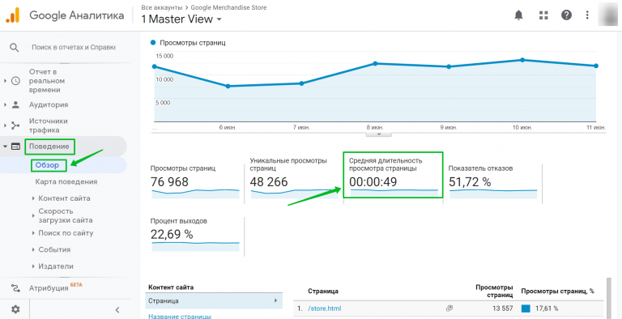
Task: Click the 51,72 % bounce rate value
Action: click(x=470, y=181)
